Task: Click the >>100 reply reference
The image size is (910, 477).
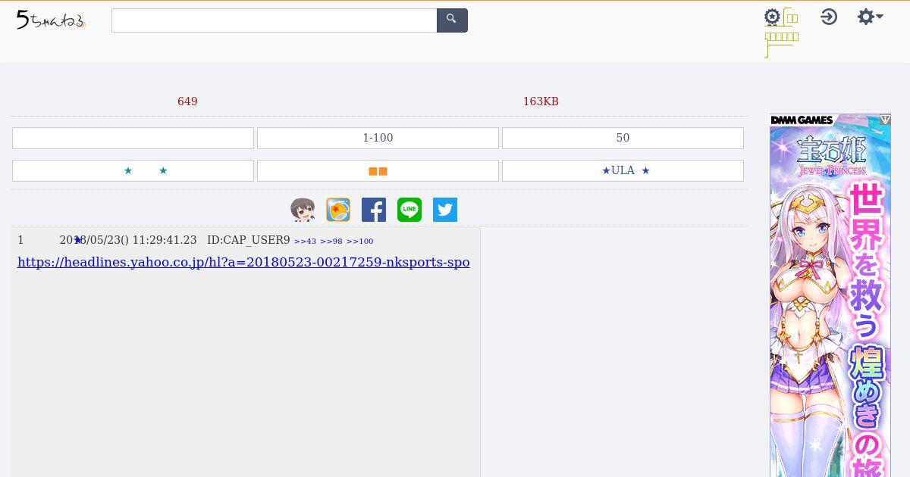Action: pos(360,241)
